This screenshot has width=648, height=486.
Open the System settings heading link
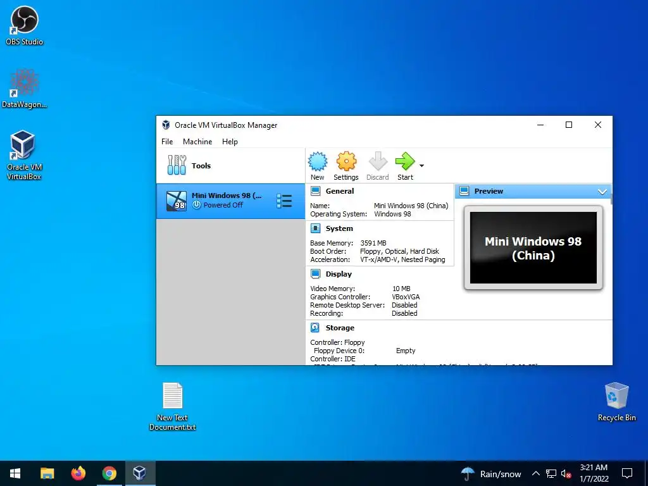pyautogui.click(x=339, y=228)
